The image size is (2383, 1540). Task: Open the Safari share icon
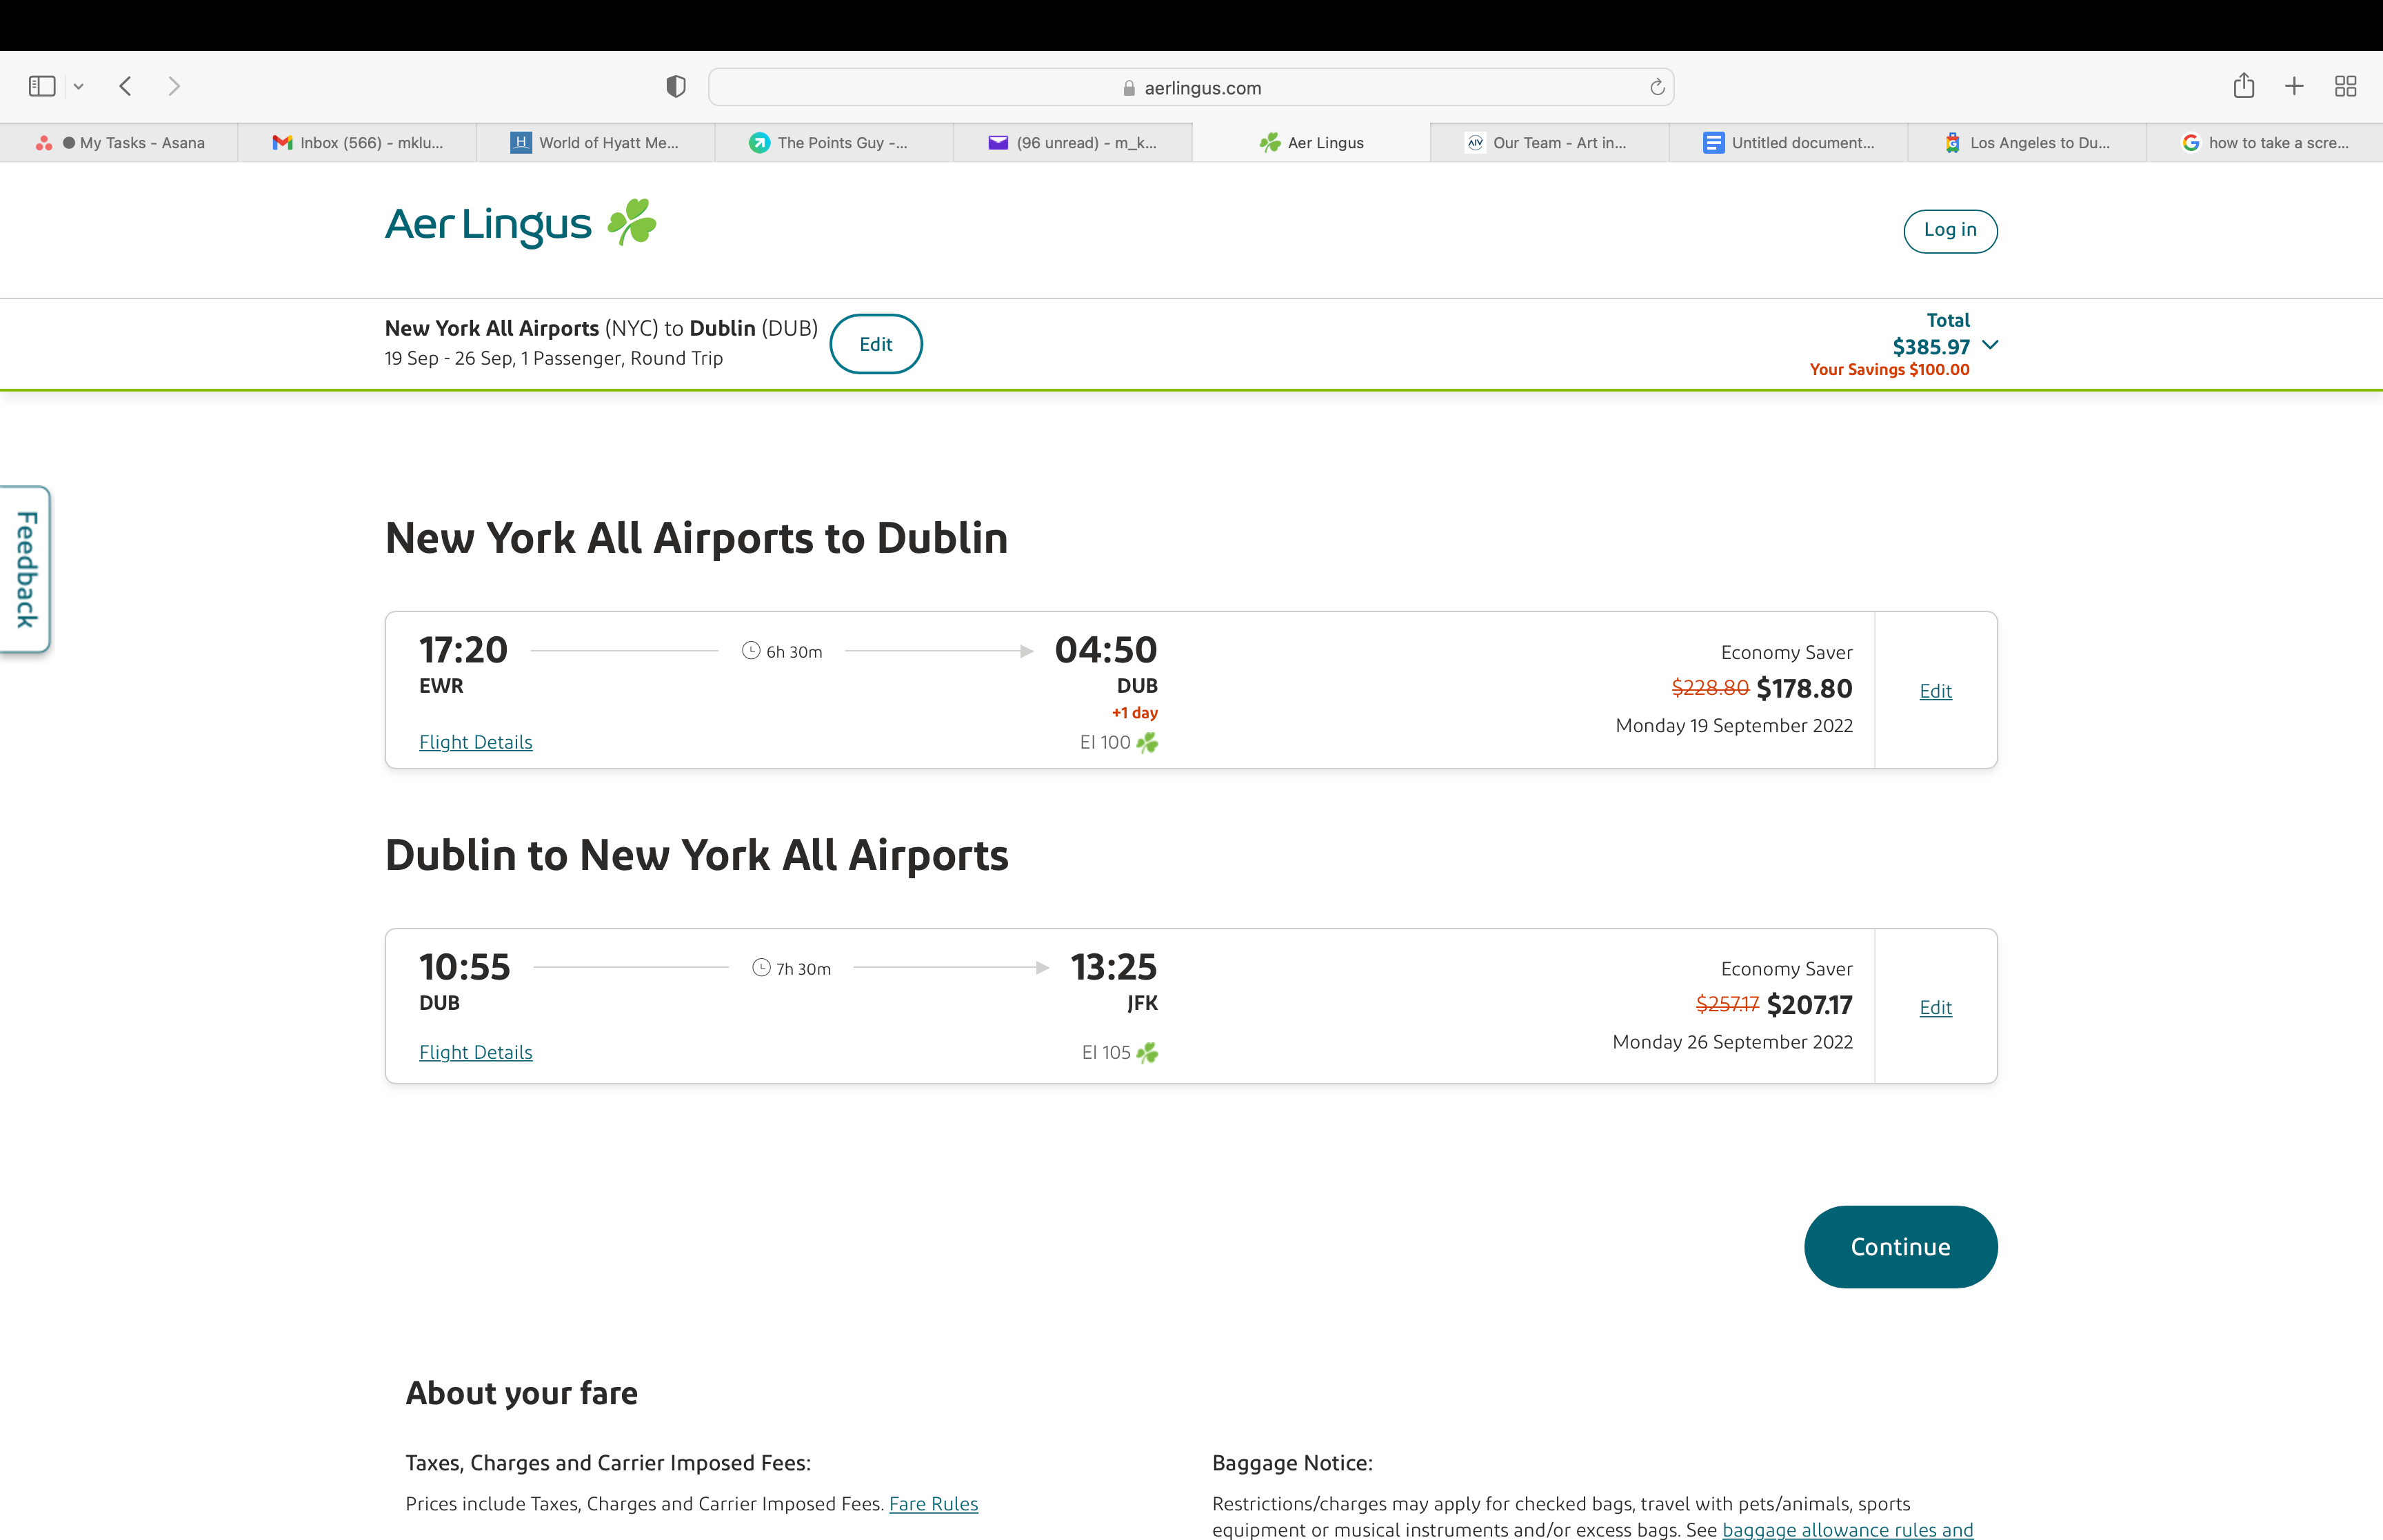(x=2243, y=86)
